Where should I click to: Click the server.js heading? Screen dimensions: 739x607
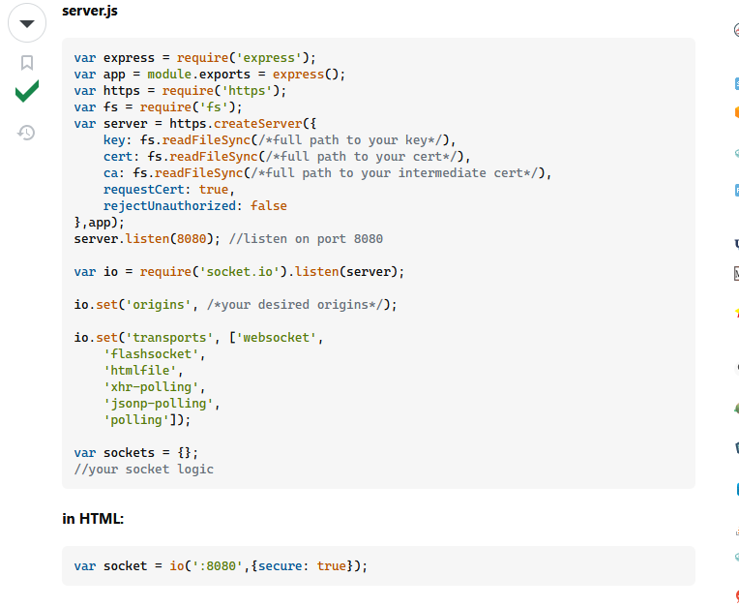click(90, 11)
